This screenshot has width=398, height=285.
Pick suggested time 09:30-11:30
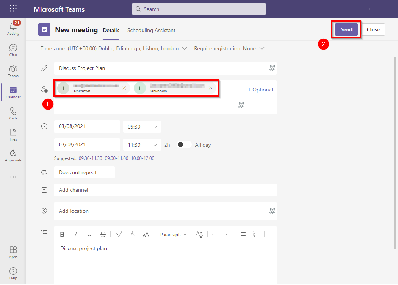click(90, 158)
